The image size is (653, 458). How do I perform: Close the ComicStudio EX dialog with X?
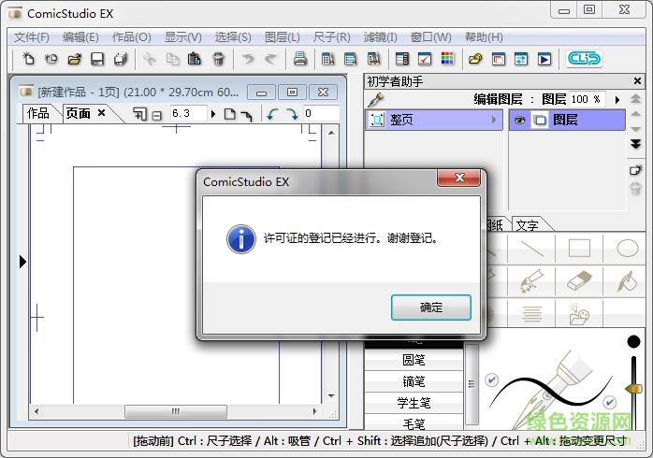click(x=459, y=178)
